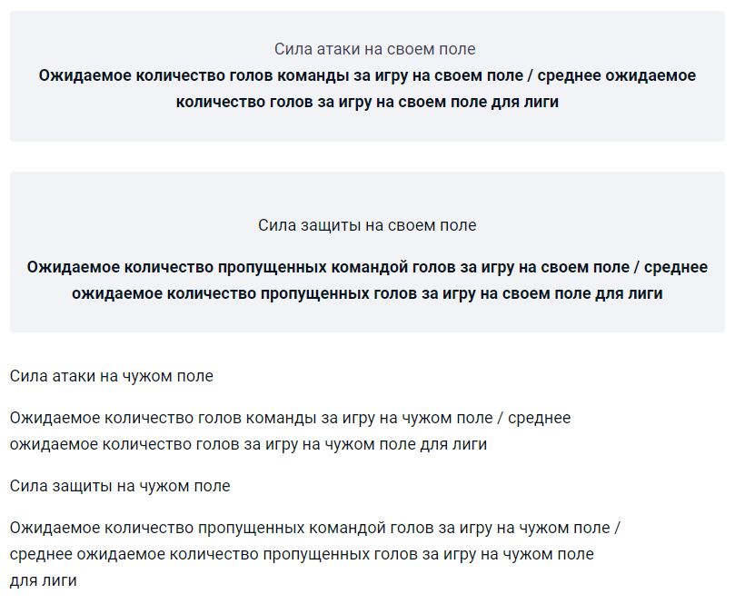Click the final text 'для лиги'
This screenshot has height=604, width=735.
point(43,581)
